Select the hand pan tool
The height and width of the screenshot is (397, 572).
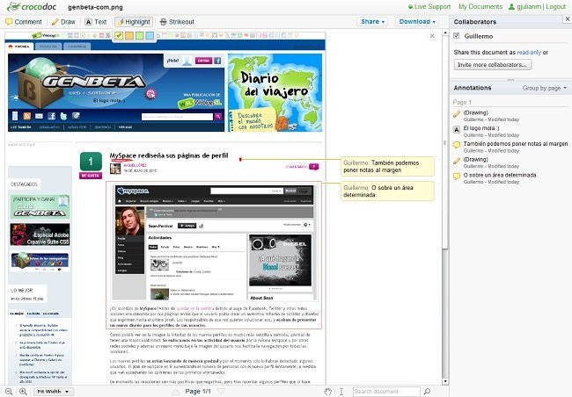coord(328,392)
